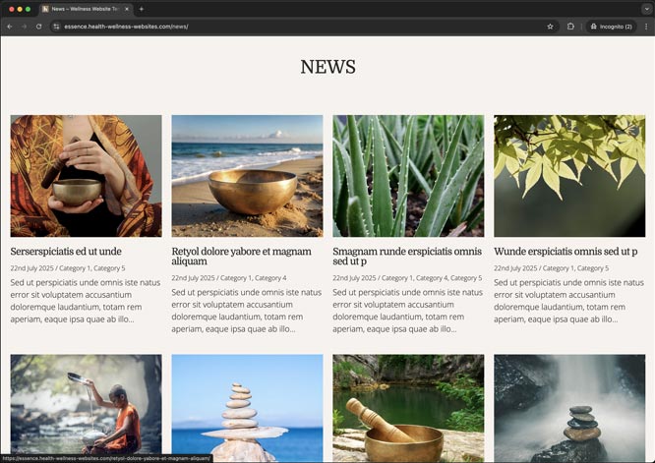Reload the News page

coord(38,27)
